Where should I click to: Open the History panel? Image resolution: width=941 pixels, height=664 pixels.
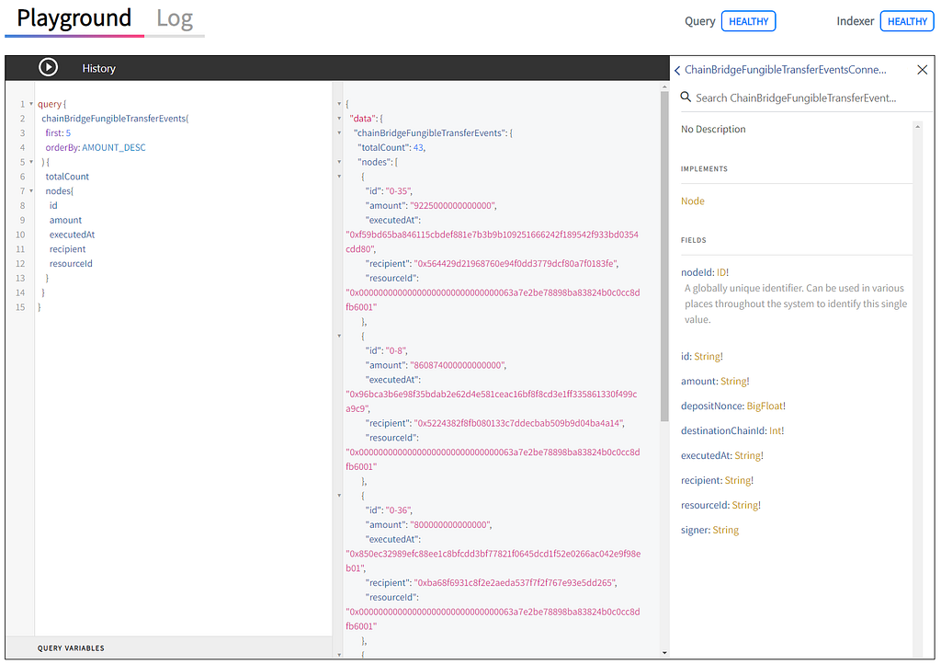98,68
